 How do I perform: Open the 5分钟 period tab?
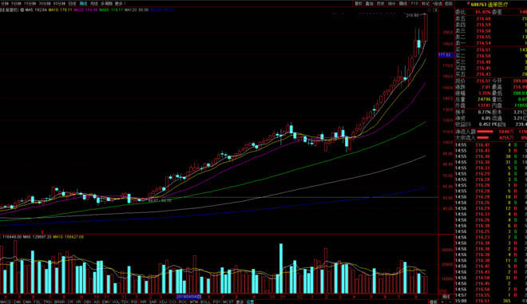16,3
